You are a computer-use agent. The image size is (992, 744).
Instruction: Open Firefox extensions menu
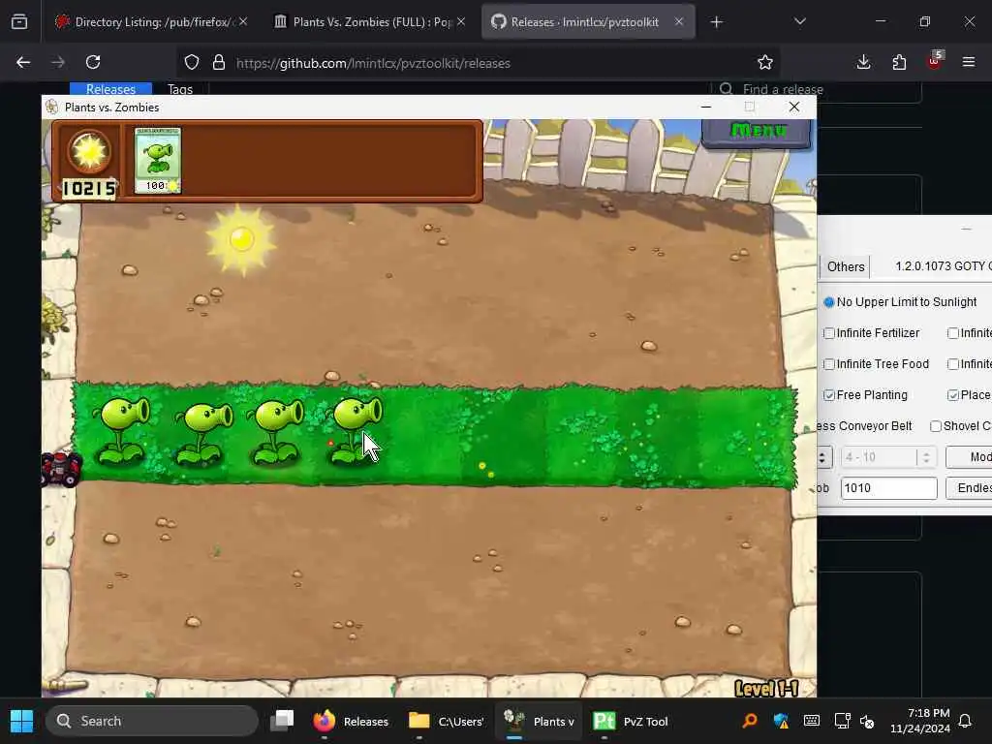899,62
